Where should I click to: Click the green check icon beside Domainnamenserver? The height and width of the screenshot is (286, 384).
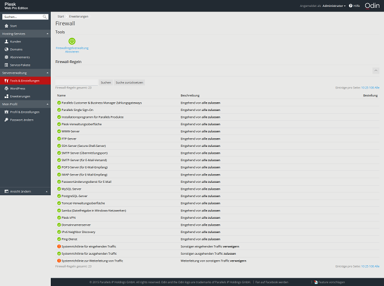(59, 225)
